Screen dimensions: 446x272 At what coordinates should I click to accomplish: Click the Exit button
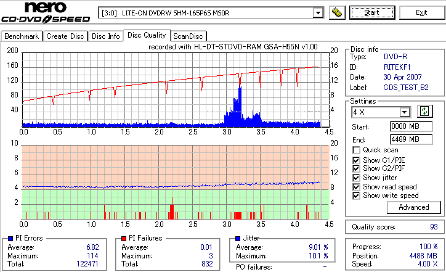coord(421,12)
